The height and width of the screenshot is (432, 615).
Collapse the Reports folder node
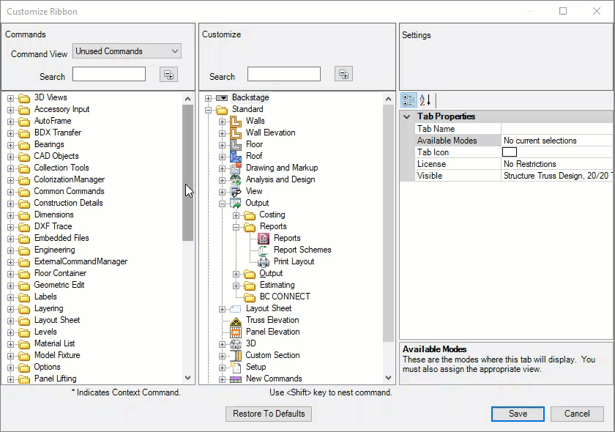click(x=236, y=227)
